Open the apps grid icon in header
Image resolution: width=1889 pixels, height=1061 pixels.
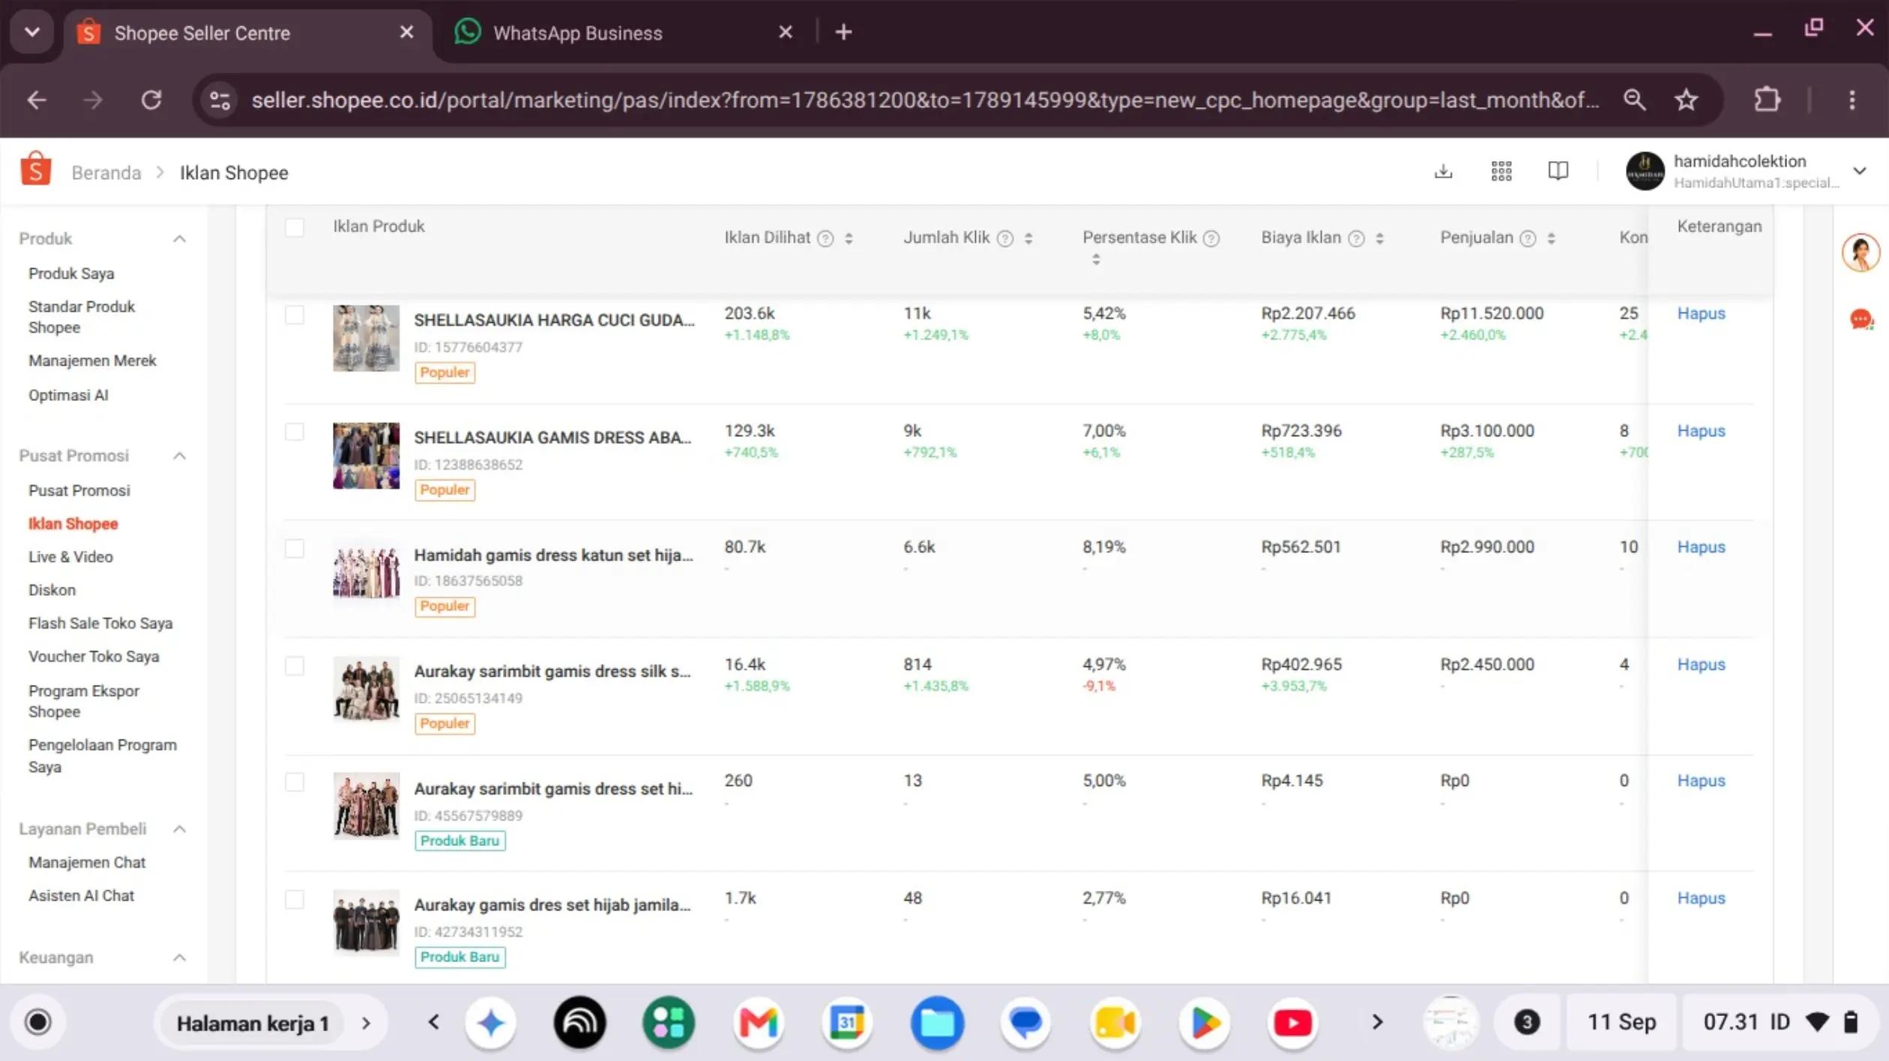click(1501, 171)
